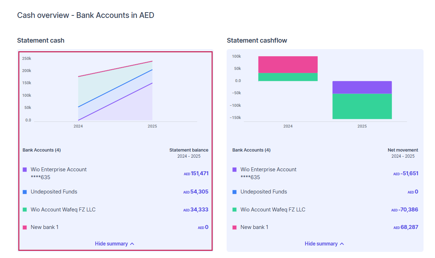Select Wio Account Wafeq FZ LLC in cashflow list
This screenshot has width=435, height=258.
pyautogui.click(x=273, y=210)
